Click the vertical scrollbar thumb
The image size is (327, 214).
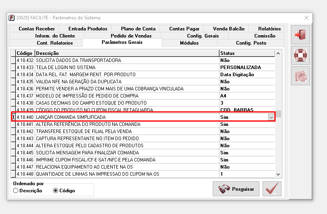(278, 114)
